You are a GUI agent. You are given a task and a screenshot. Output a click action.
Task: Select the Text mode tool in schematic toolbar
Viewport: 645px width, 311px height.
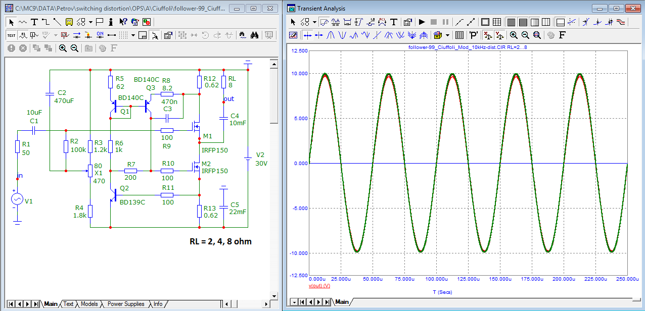(x=34, y=22)
